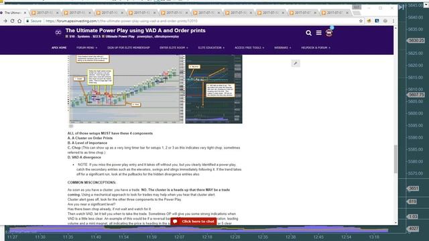Viewport: 429px width, 241px height.
Task: Click the 5607.75 price marker on chart
Action: click(x=416, y=94)
